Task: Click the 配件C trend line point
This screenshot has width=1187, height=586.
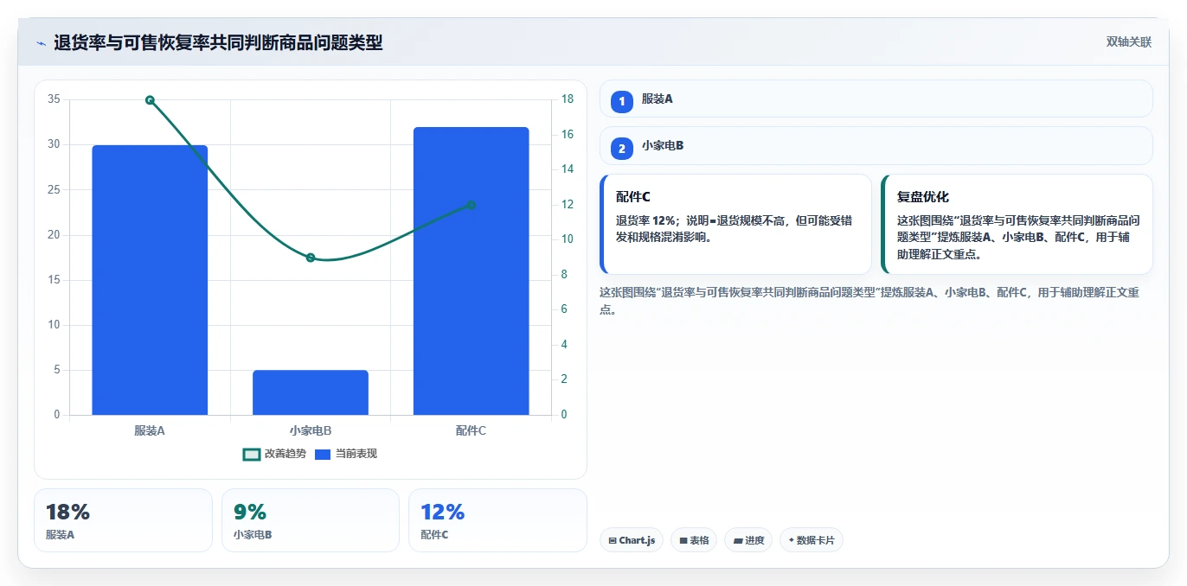Action: (x=471, y=205)
